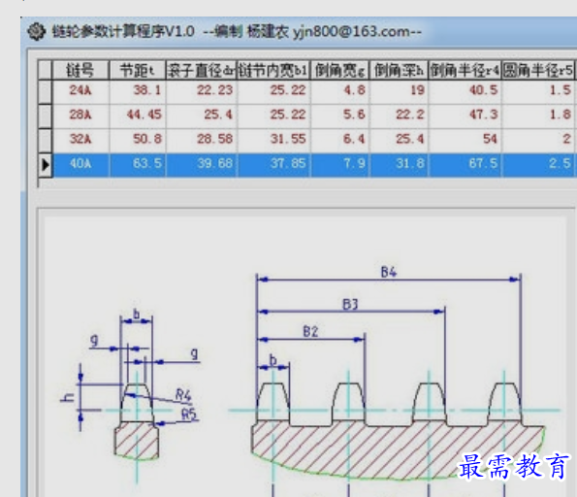
Task: Click the R4 radius label in diagram
Action: pyautogui.click(x=183, y=396)
